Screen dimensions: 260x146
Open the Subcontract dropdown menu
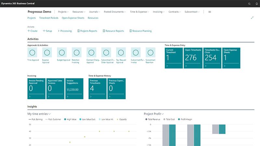192,12
